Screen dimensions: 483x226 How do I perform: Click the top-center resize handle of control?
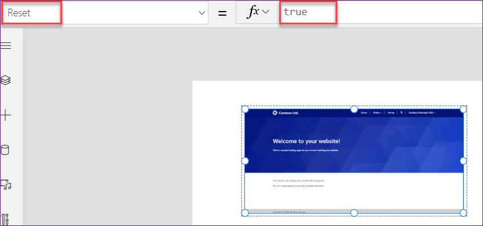click(x=354, y=109)
